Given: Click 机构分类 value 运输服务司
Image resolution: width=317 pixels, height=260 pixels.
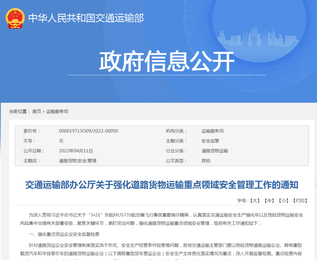Looking at the screenshot, I should click(213, 131).
